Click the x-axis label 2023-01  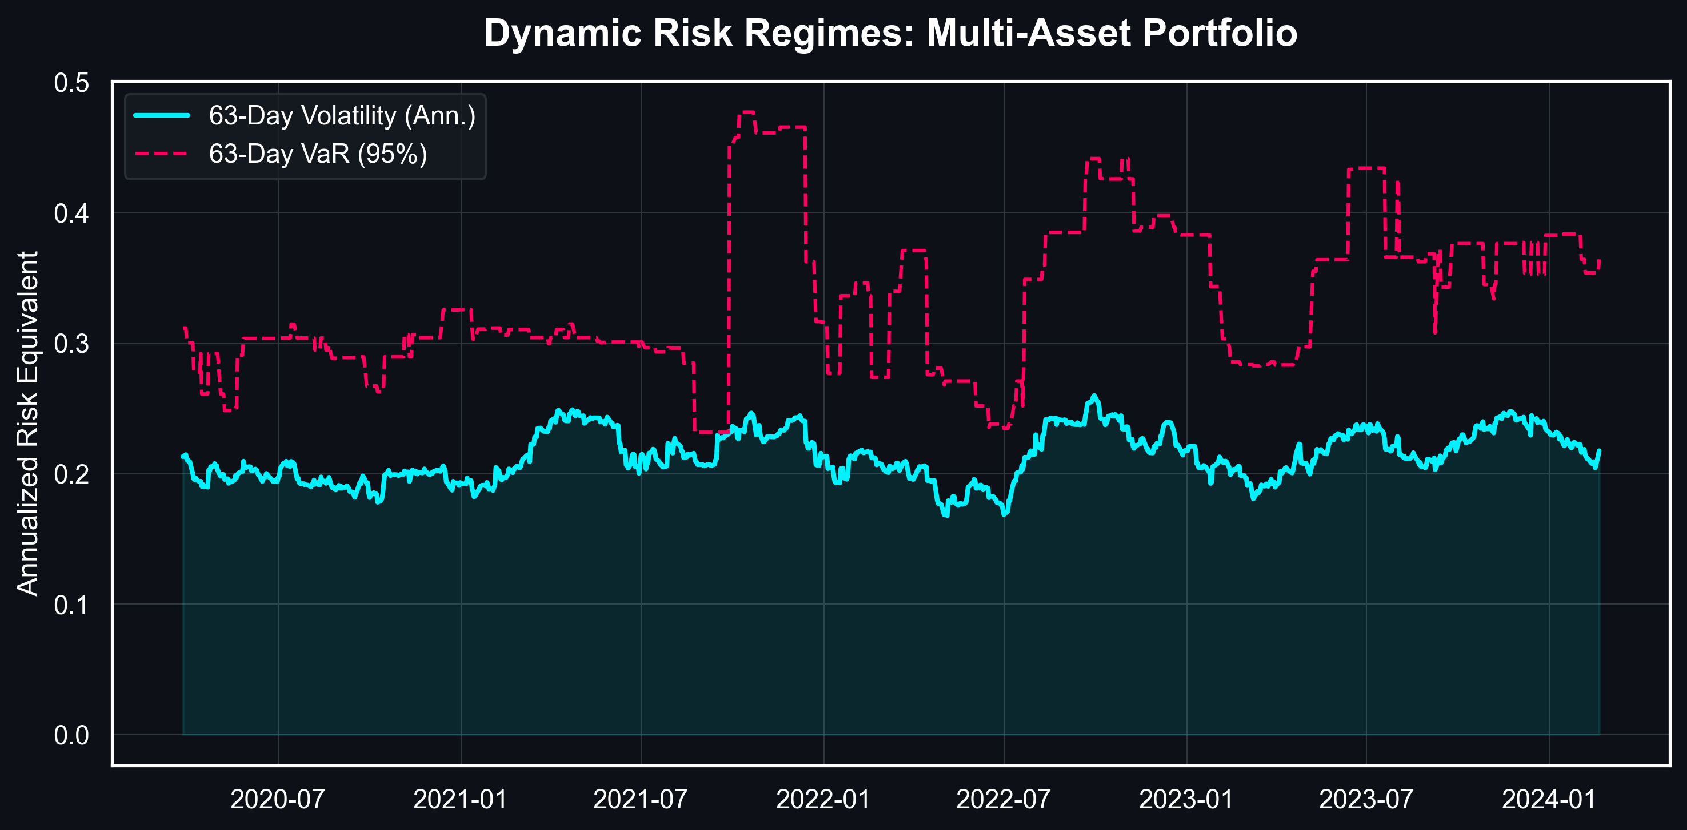[1186, 799]
